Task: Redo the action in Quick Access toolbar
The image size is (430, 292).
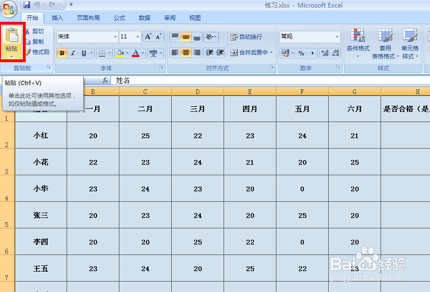Action: (x=52, y=5)
